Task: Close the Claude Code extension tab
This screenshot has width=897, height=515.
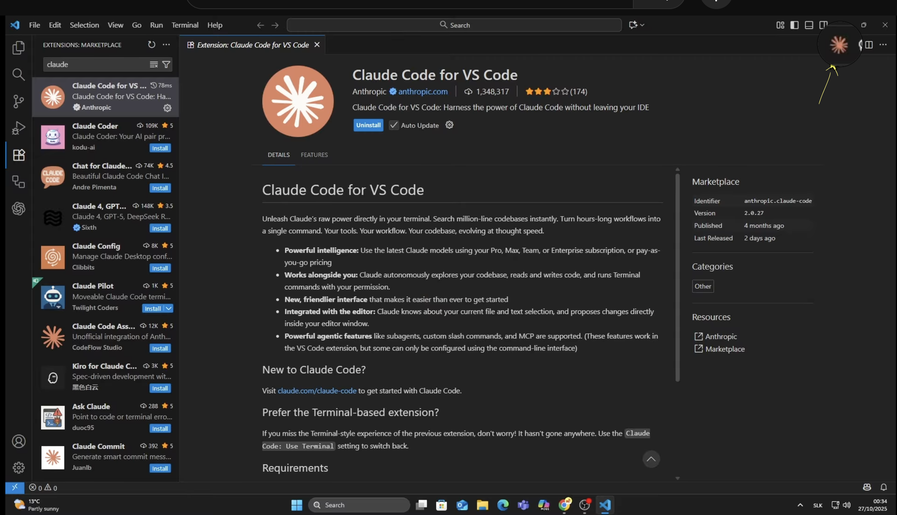Action: [317, 45]
